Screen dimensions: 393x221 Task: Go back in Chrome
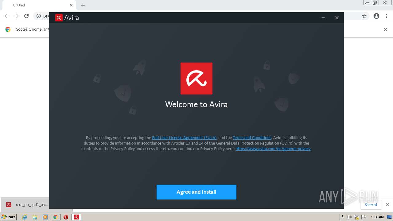tap(7, 16)
